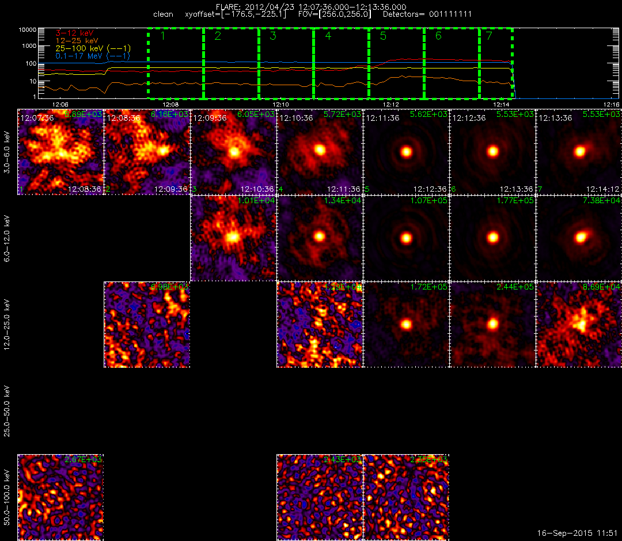Open the 3-6 keV image labeled 6.16E+03

point(147,152)
